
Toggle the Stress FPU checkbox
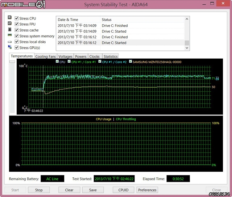click(17, 24)
